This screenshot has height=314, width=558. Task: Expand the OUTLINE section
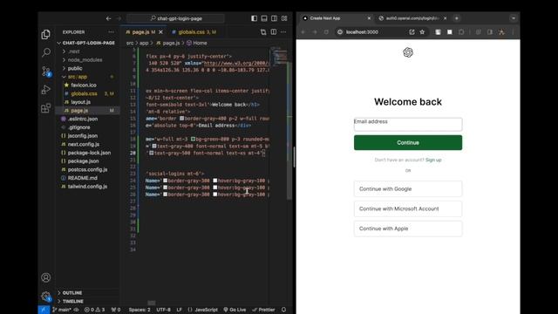72,293
